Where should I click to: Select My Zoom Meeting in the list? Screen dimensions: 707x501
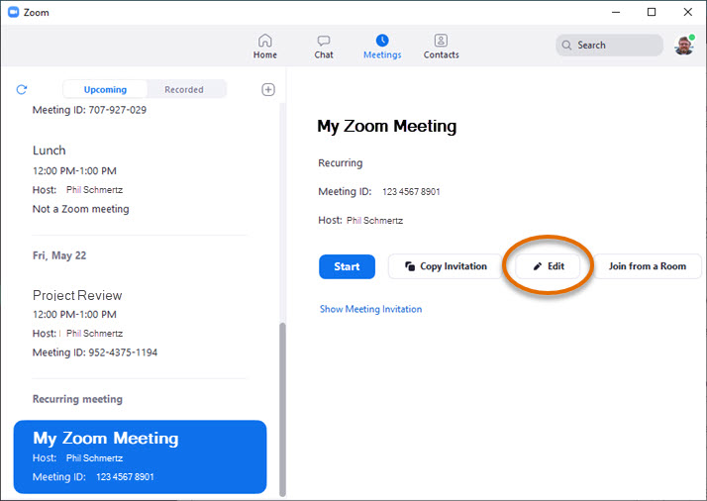140,456
